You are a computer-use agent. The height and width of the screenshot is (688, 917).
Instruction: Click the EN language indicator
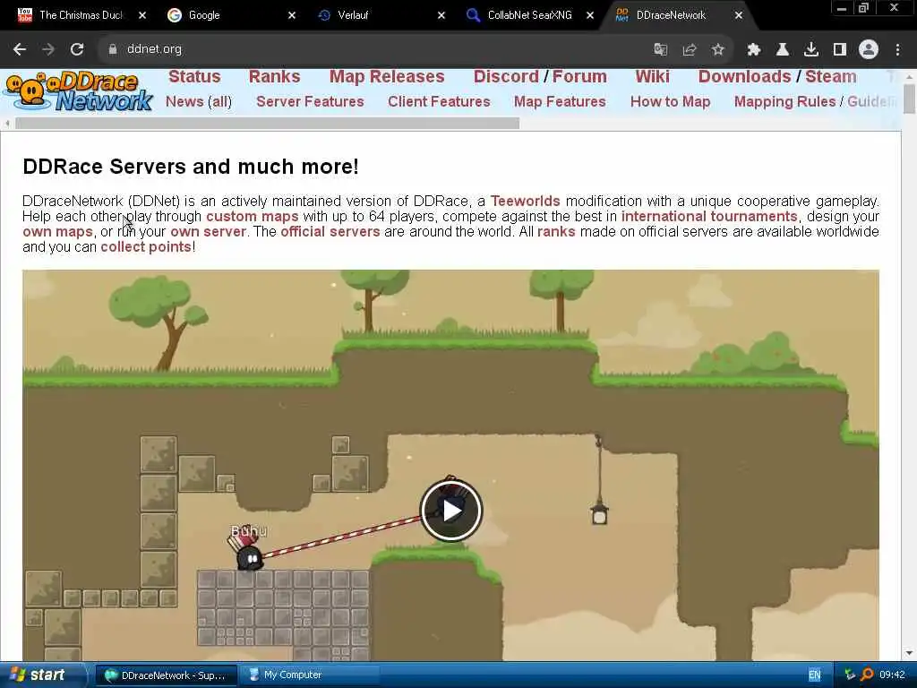(x=814, y=675)
